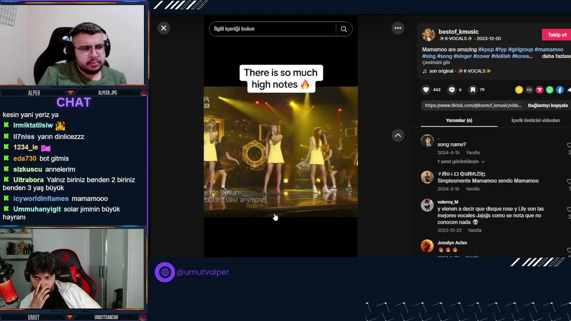Click chat username Ummuhanyigit
The image size is (571, 321).
pos(37,209)
